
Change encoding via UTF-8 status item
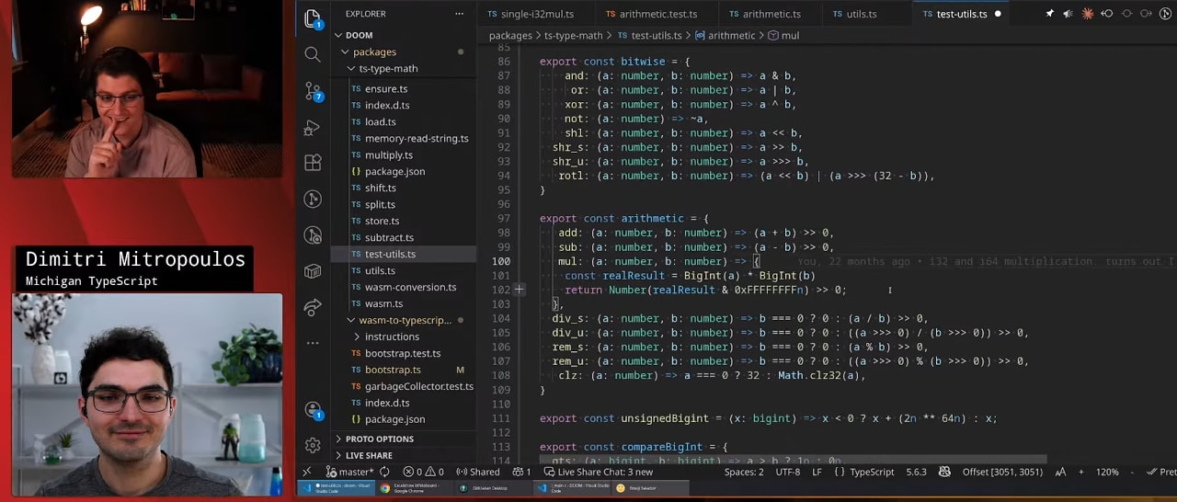788,472
